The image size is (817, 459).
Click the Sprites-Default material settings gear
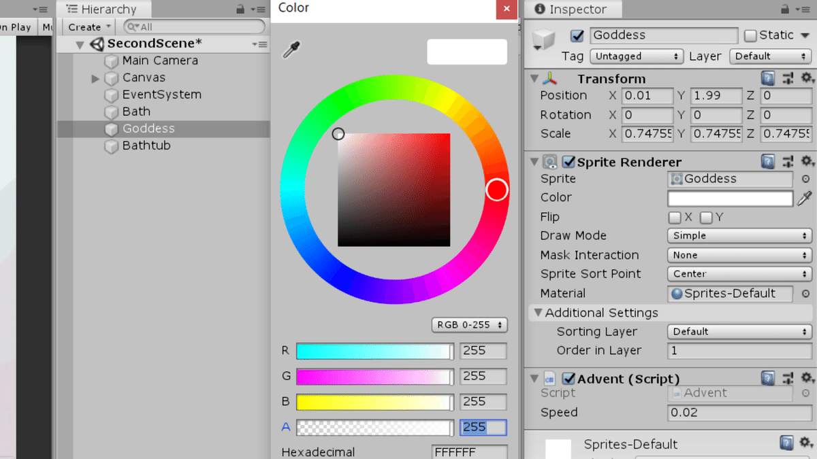pos(806,443)
